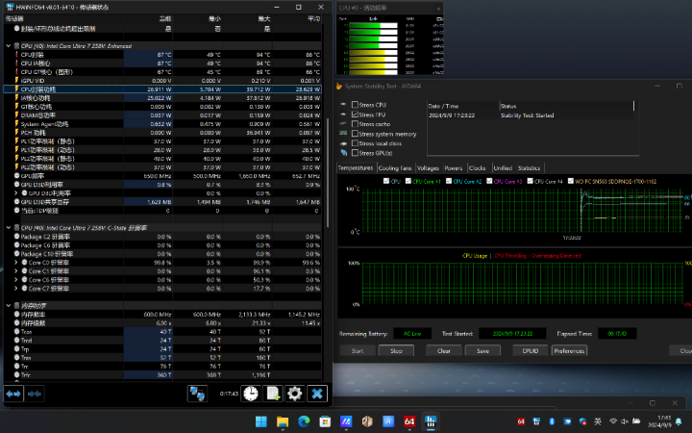Image resolution: width=692 pixels, height=433 pixels.
Task: Expand Core C0 residency row
Action: point(16,263)
